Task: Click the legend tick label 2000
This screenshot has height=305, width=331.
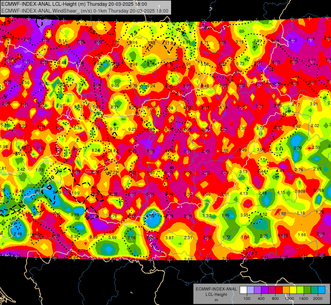Action: (x=318, y=299)
